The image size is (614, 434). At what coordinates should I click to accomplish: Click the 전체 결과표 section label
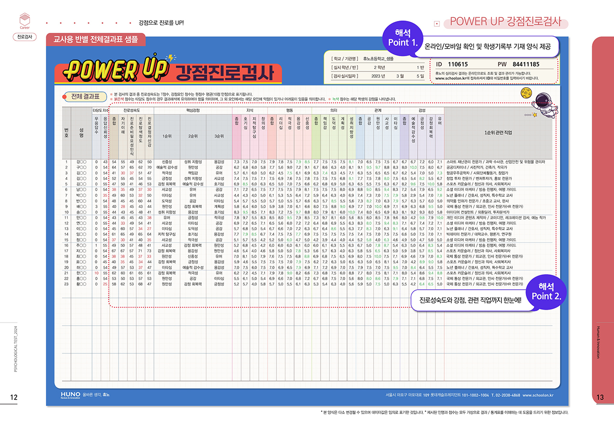(85, 97)
